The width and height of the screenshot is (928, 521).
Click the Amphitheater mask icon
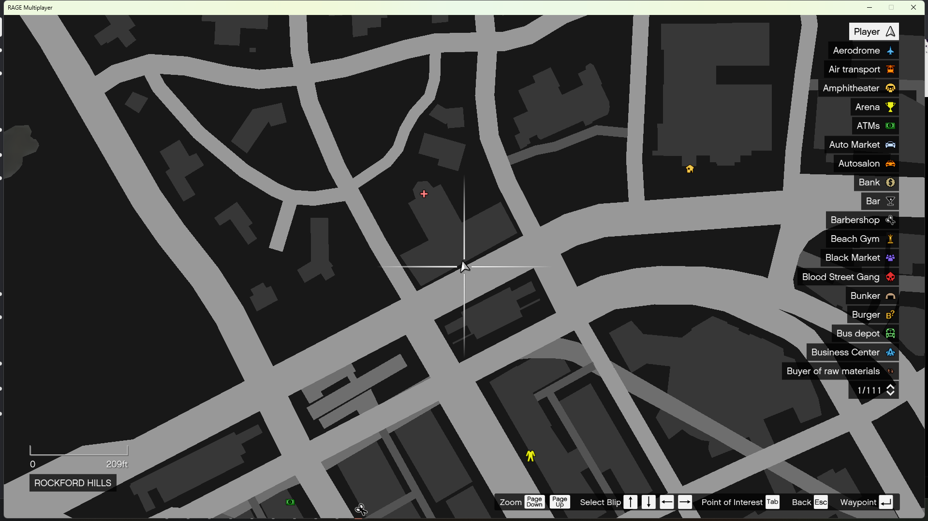point(890,88)
